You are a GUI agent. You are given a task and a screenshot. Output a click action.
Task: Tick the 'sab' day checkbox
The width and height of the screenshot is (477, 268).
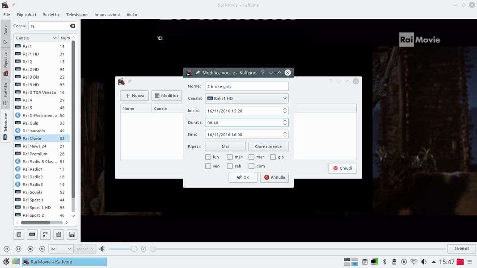230,166
